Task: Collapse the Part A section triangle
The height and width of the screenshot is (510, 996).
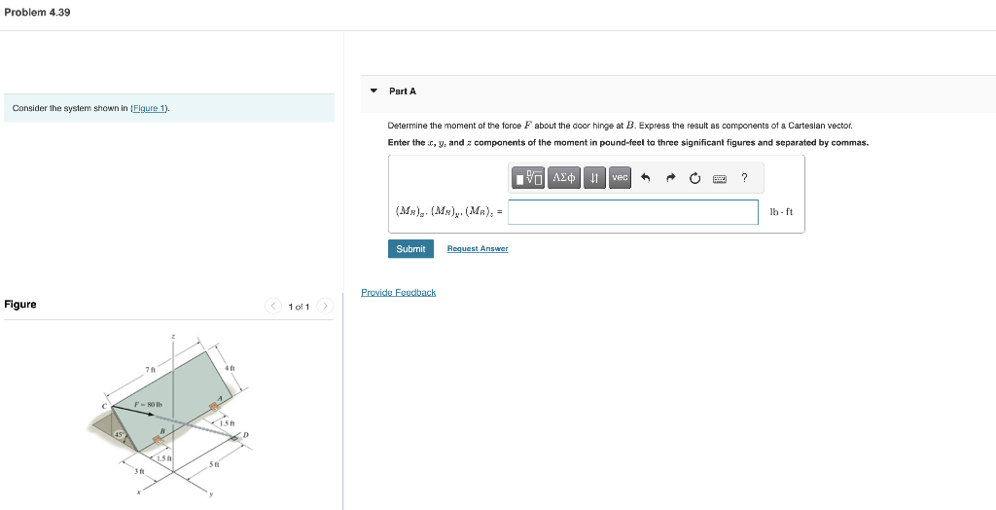Action: [x=373, y=91]
